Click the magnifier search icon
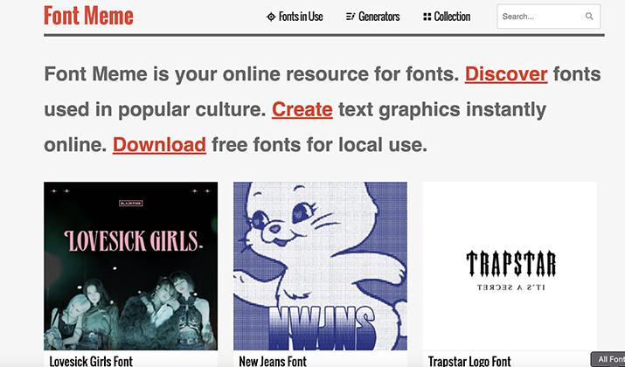625x367 pixels. pyautogui.click(x=589, y=17)
